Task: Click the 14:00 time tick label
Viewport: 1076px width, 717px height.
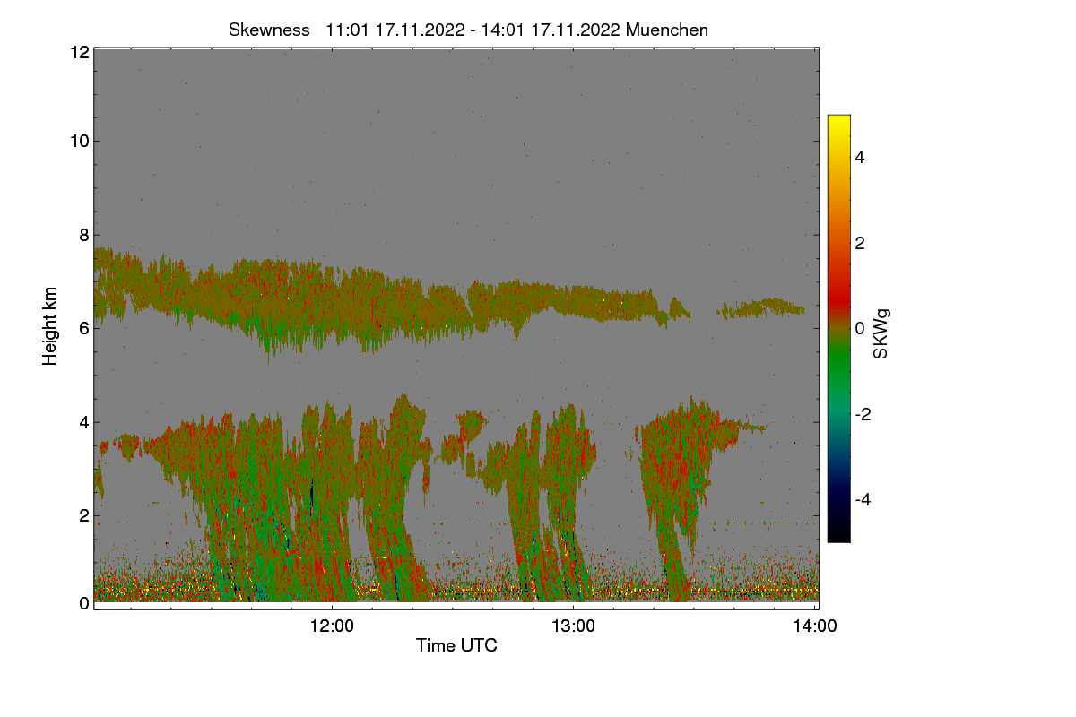Action: click(815, 626)
